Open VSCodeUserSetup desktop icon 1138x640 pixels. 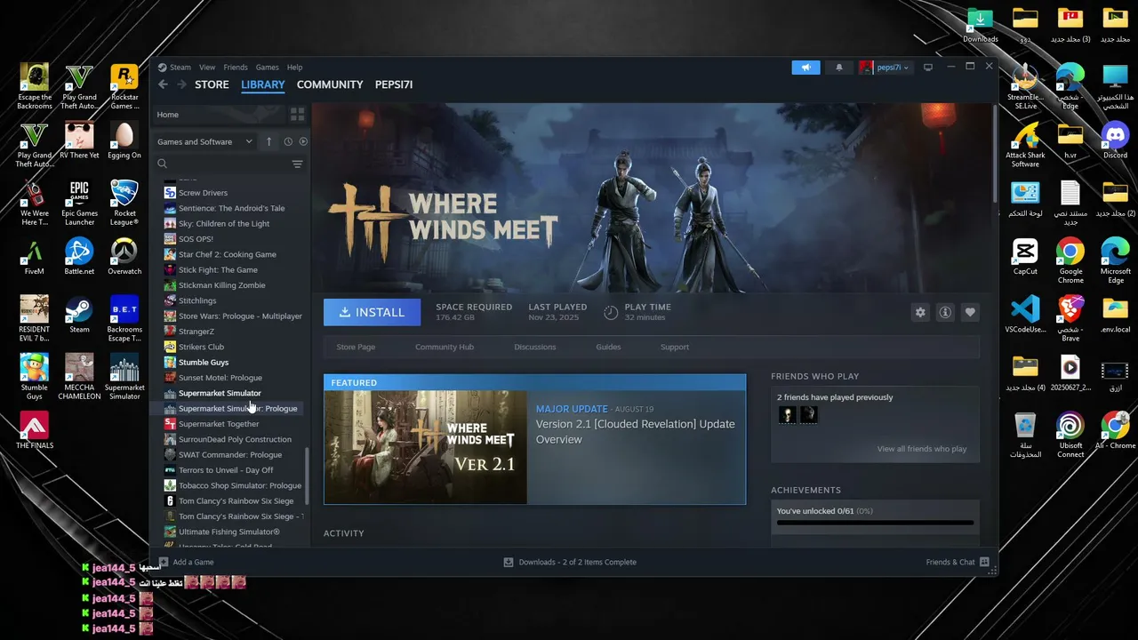pos(1025,314)
